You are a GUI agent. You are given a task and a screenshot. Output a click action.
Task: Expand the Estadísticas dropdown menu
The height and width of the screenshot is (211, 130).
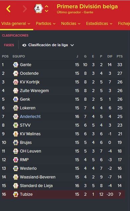(99, 24)
